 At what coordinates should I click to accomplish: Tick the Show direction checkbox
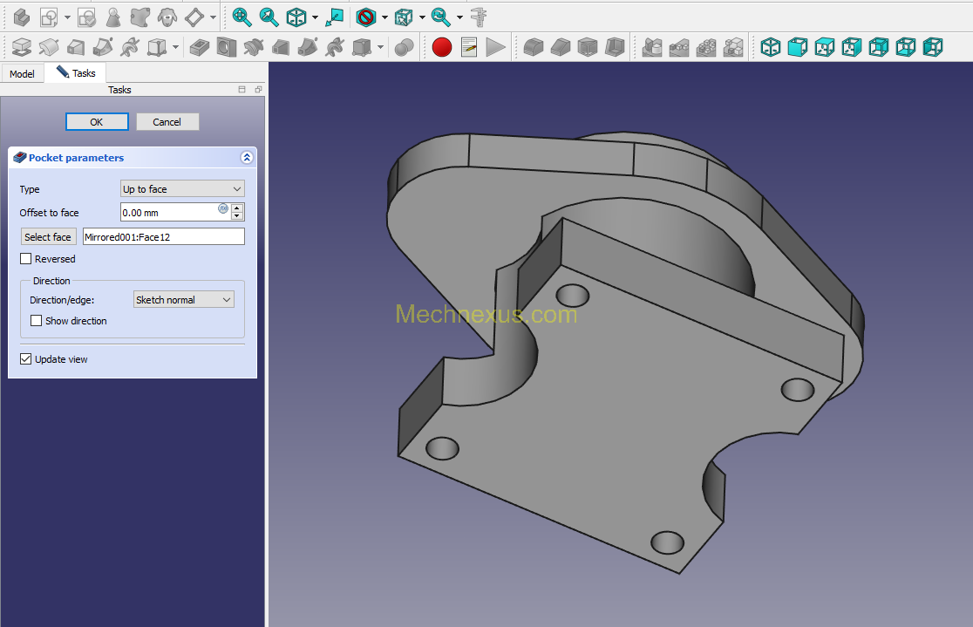point(37,321)
